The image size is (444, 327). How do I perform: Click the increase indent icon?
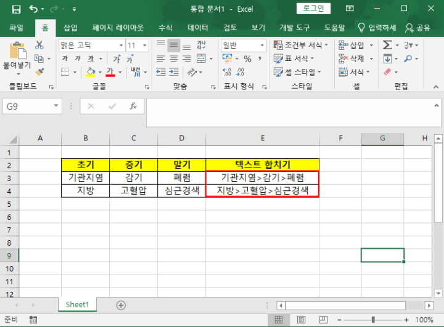pos(173,72)
